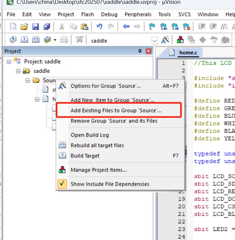Open the saddle target selection dropdown arrow
Screen dimensions: 235x240
coord(155,41)
